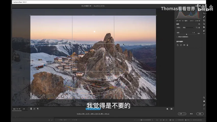Screen dimensions: 217x122
Task: Click the angle value input field
Action: click(194, 33)
